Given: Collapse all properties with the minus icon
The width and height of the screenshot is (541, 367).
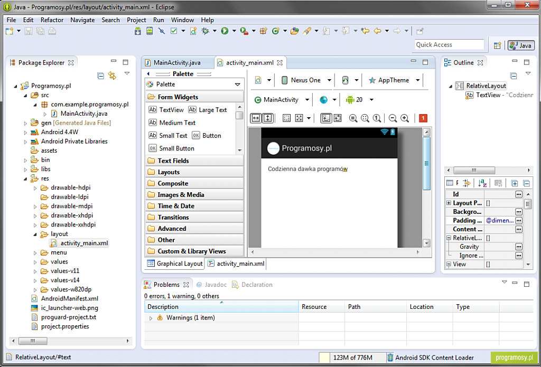Looking at the screenshot, I should [x=527, y=183].
